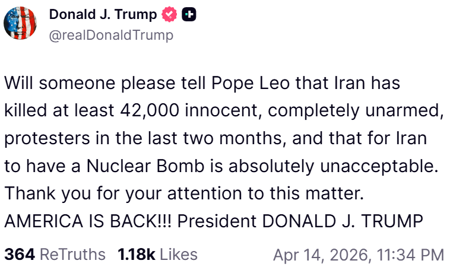
Task: Click the black plus badge icon
Action: coord(189,14)
